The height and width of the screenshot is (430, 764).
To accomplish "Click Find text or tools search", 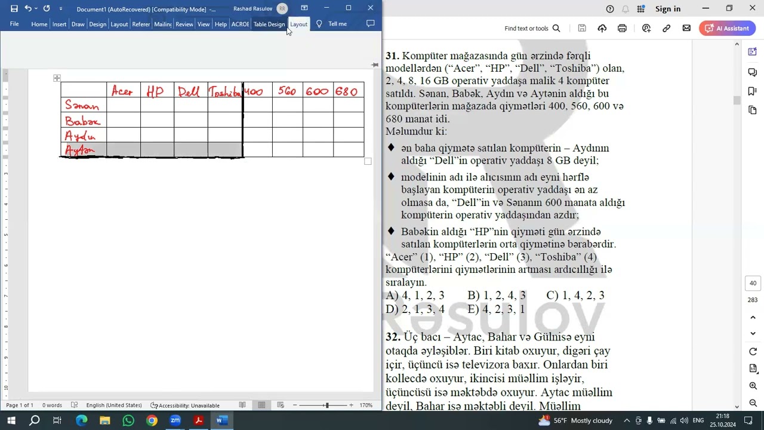I will 532,28.
